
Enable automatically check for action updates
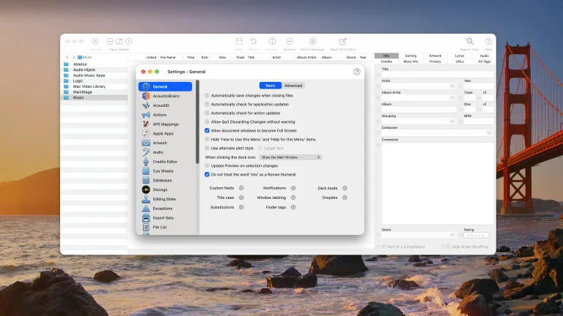[207, 113]
